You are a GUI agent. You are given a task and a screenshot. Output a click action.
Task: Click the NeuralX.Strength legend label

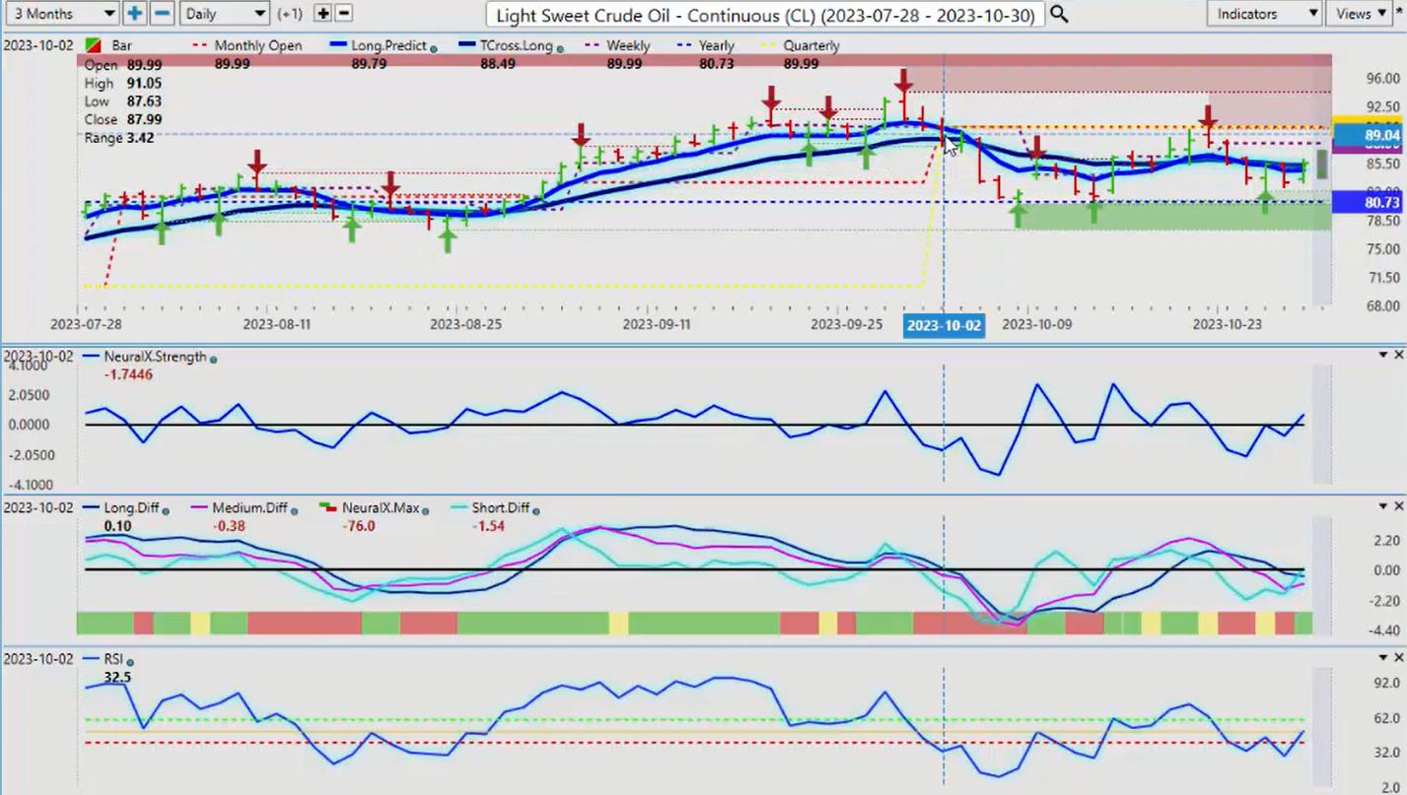[x=155, y=357]
